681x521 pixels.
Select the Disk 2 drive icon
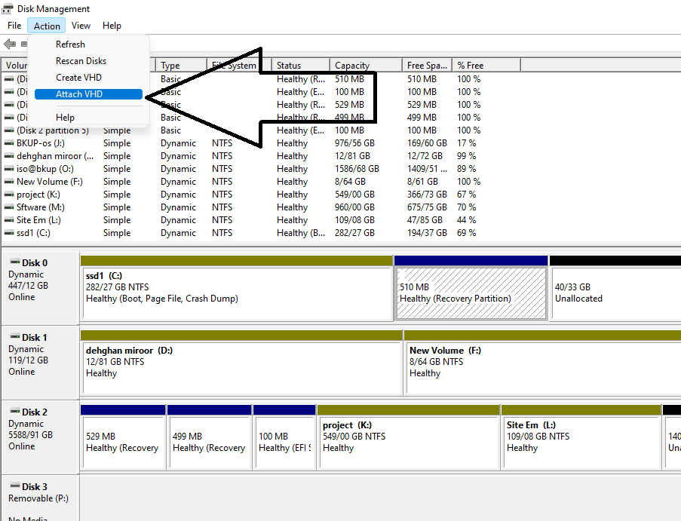[x=14, y=412]
